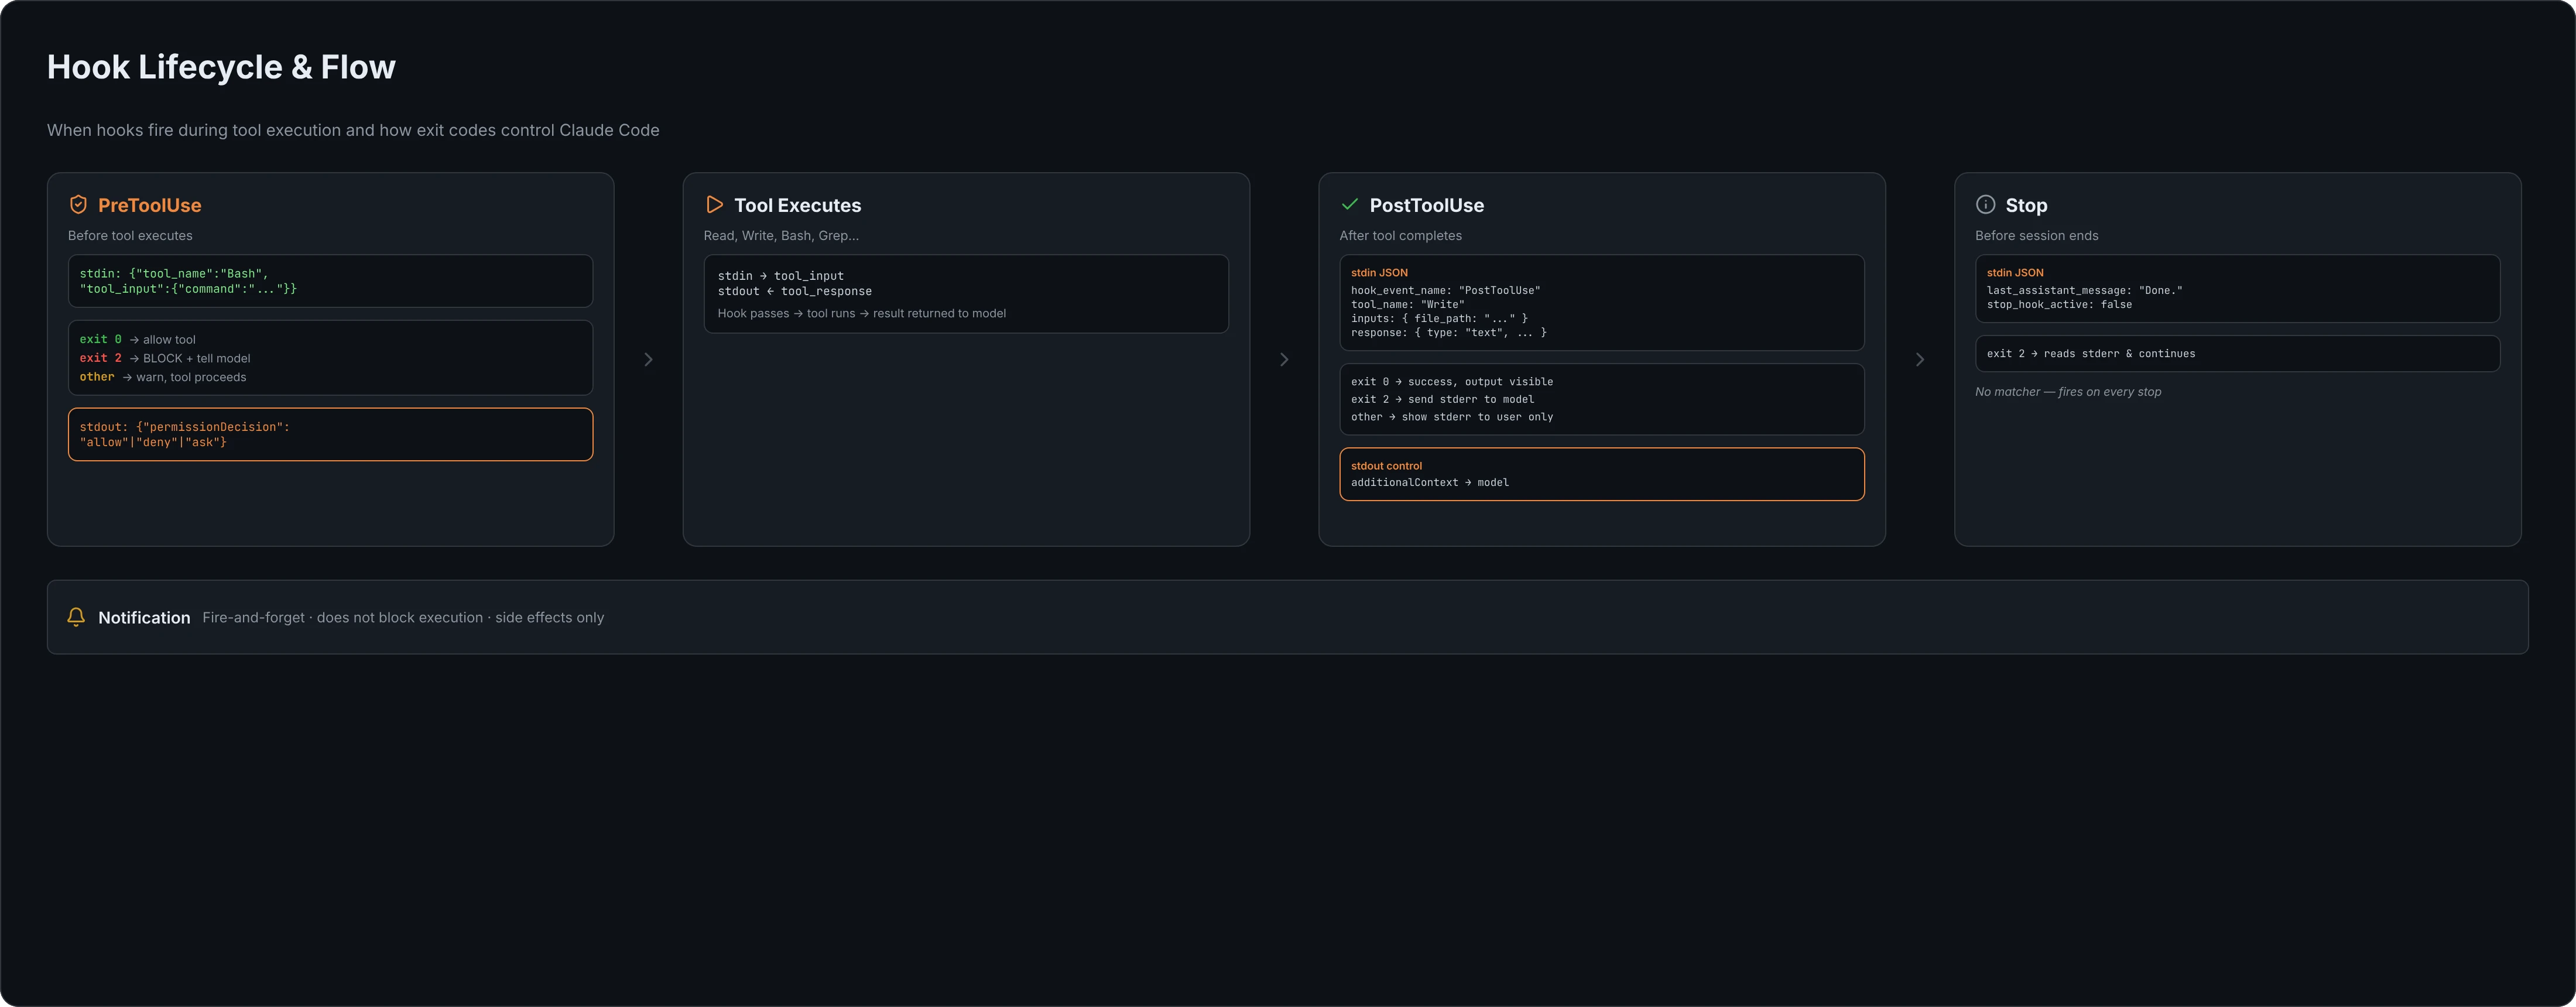Click the PreToolUse shield icon
The height and width of the screenshot is (1007, 2576).
coord(78,205)
